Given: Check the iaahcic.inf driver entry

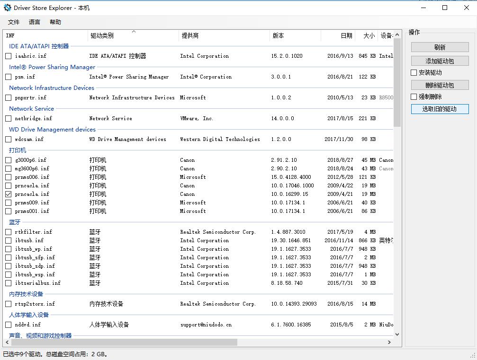Looking at the screenshot, I should tap(8, 56).
